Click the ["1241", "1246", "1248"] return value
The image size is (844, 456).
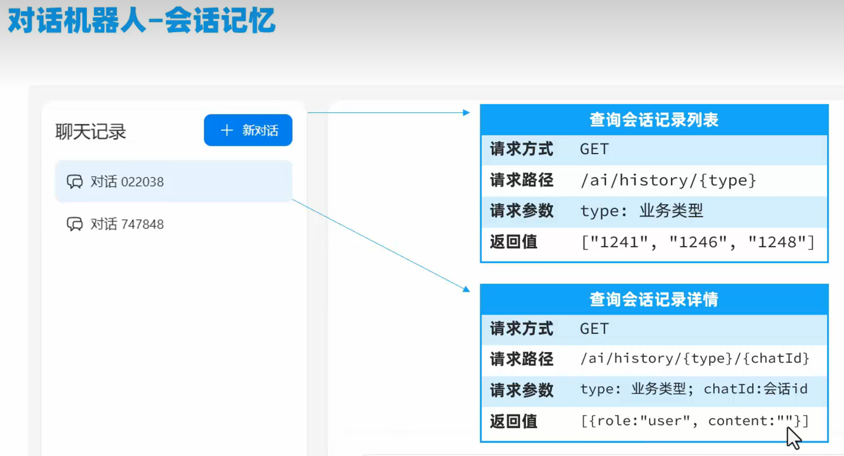[x=698, y=242]
